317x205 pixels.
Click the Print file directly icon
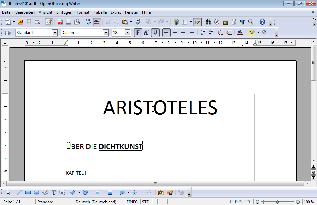69,22
